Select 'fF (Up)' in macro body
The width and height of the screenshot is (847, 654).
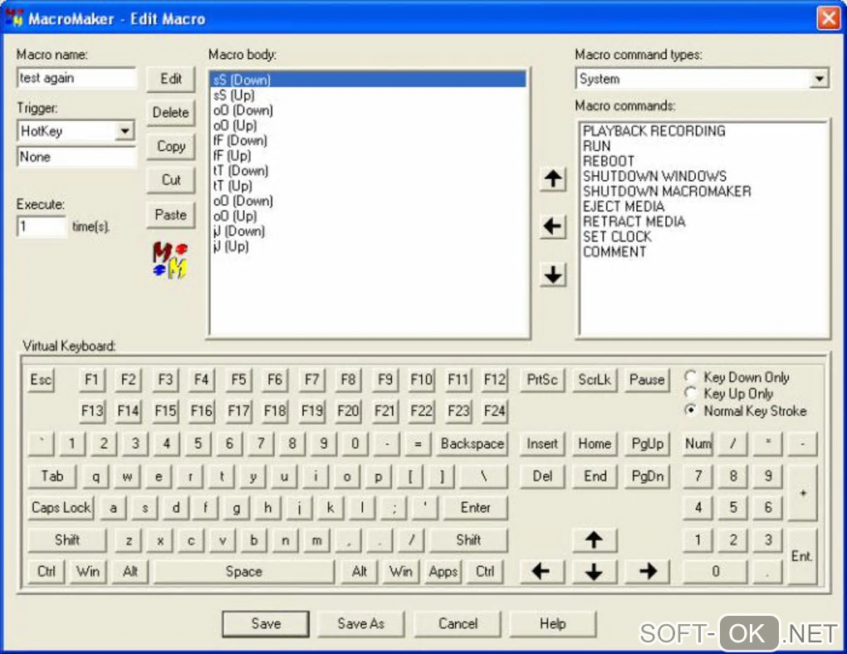(x=368, y=155)
